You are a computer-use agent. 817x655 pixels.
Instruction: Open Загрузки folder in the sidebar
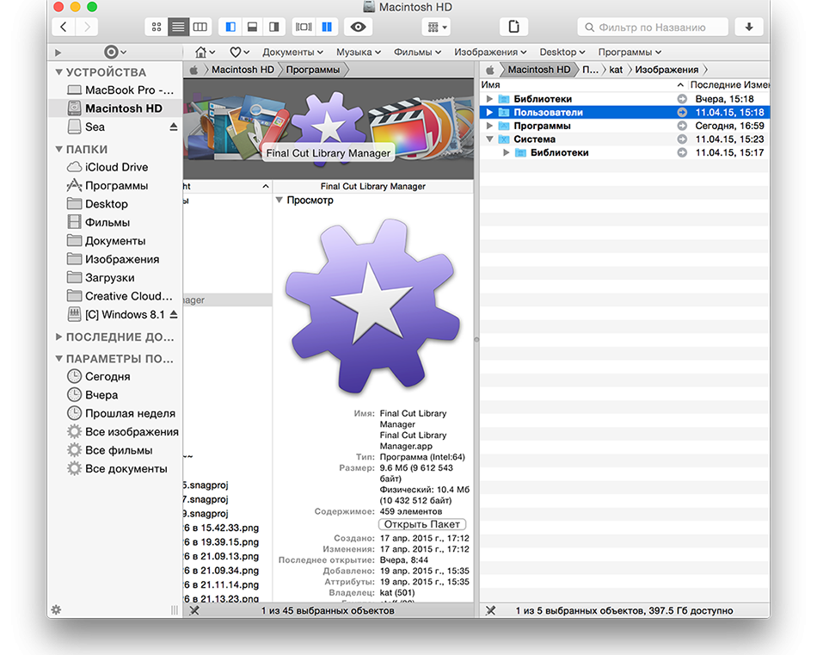click(101, 278)
